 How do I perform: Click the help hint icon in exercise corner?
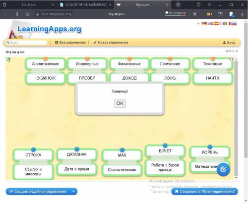pyautogui.click(x=8, y=59)
